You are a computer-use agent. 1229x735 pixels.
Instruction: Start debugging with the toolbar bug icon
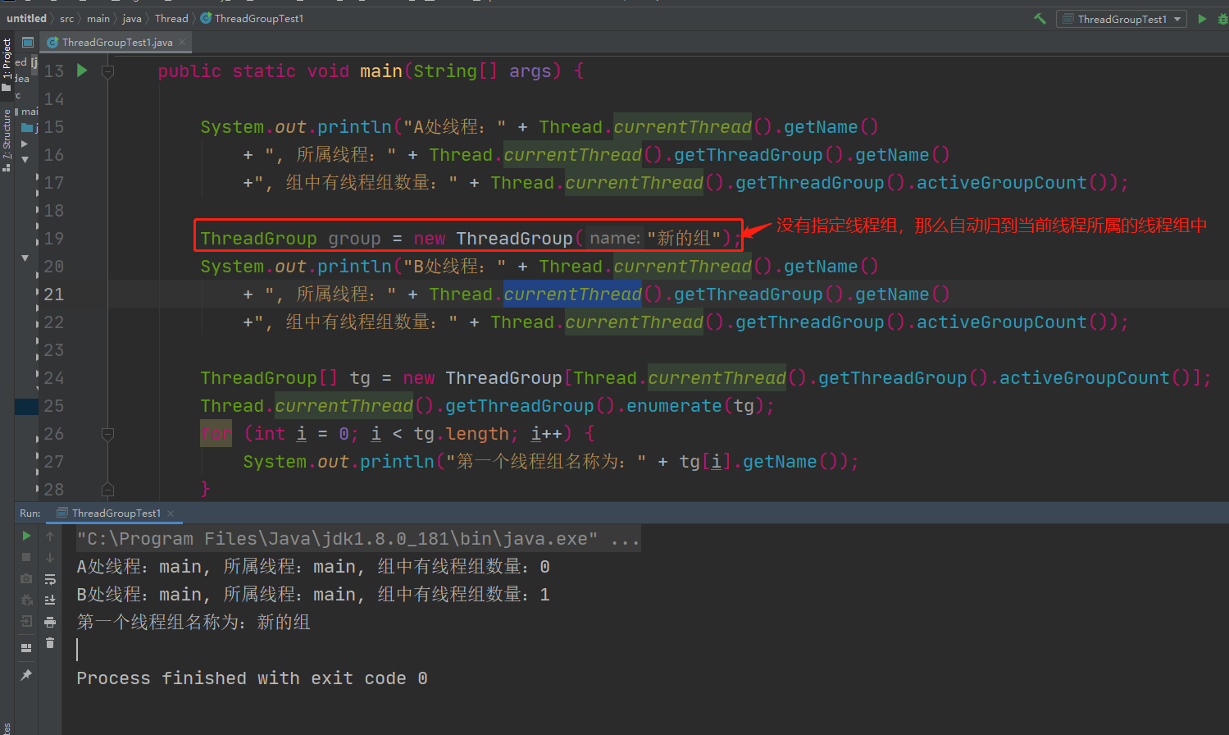click(1222, 19)
